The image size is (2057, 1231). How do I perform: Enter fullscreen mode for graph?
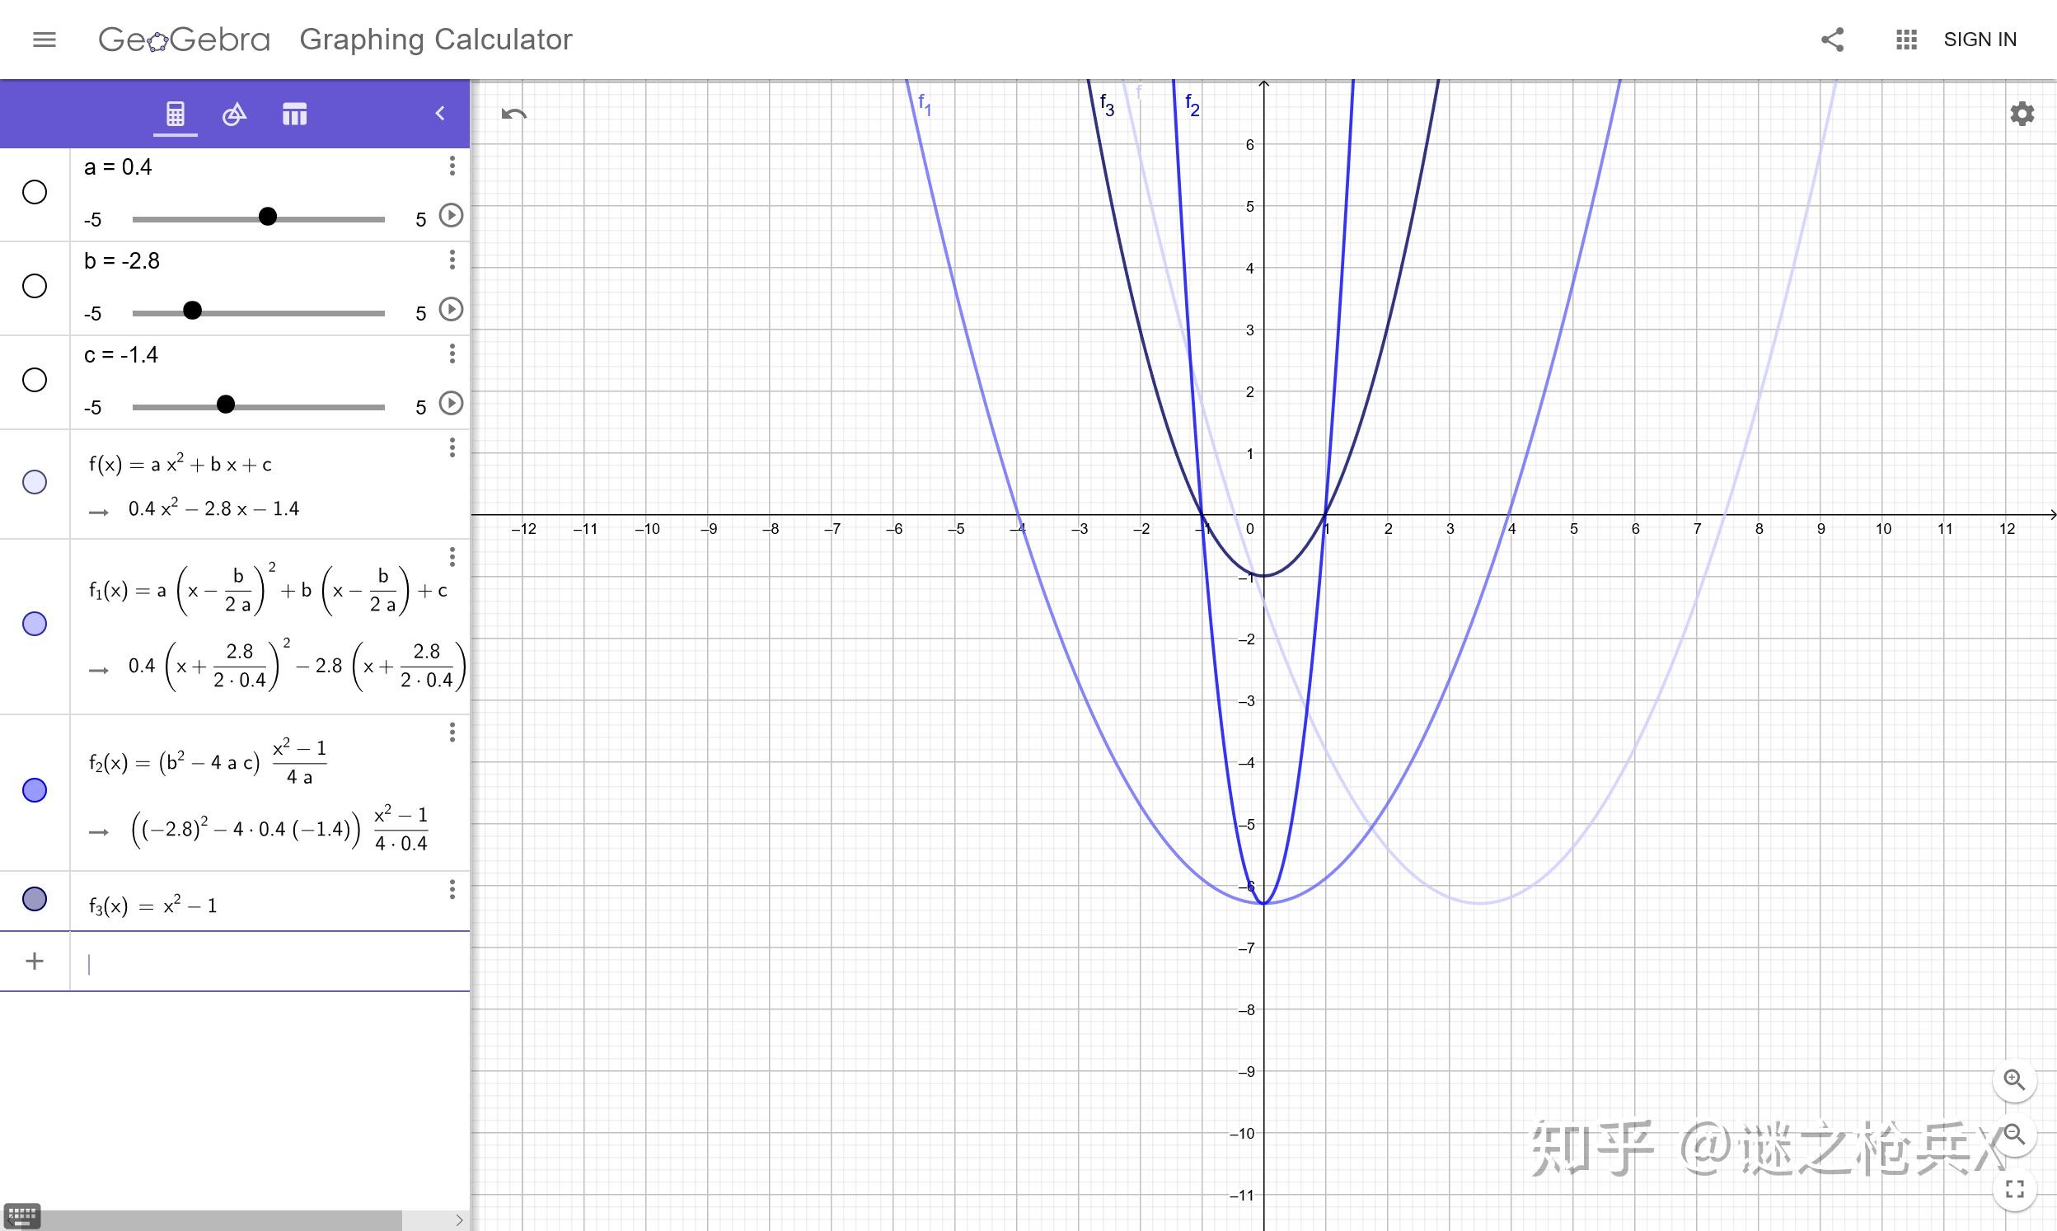coord(2014,1189)
